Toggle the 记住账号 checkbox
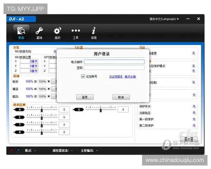 click(83, 76)
